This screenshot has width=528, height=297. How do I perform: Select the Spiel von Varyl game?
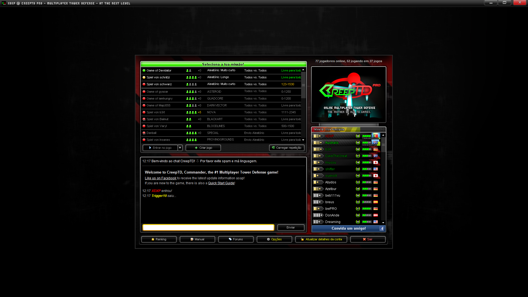point(221,126)
